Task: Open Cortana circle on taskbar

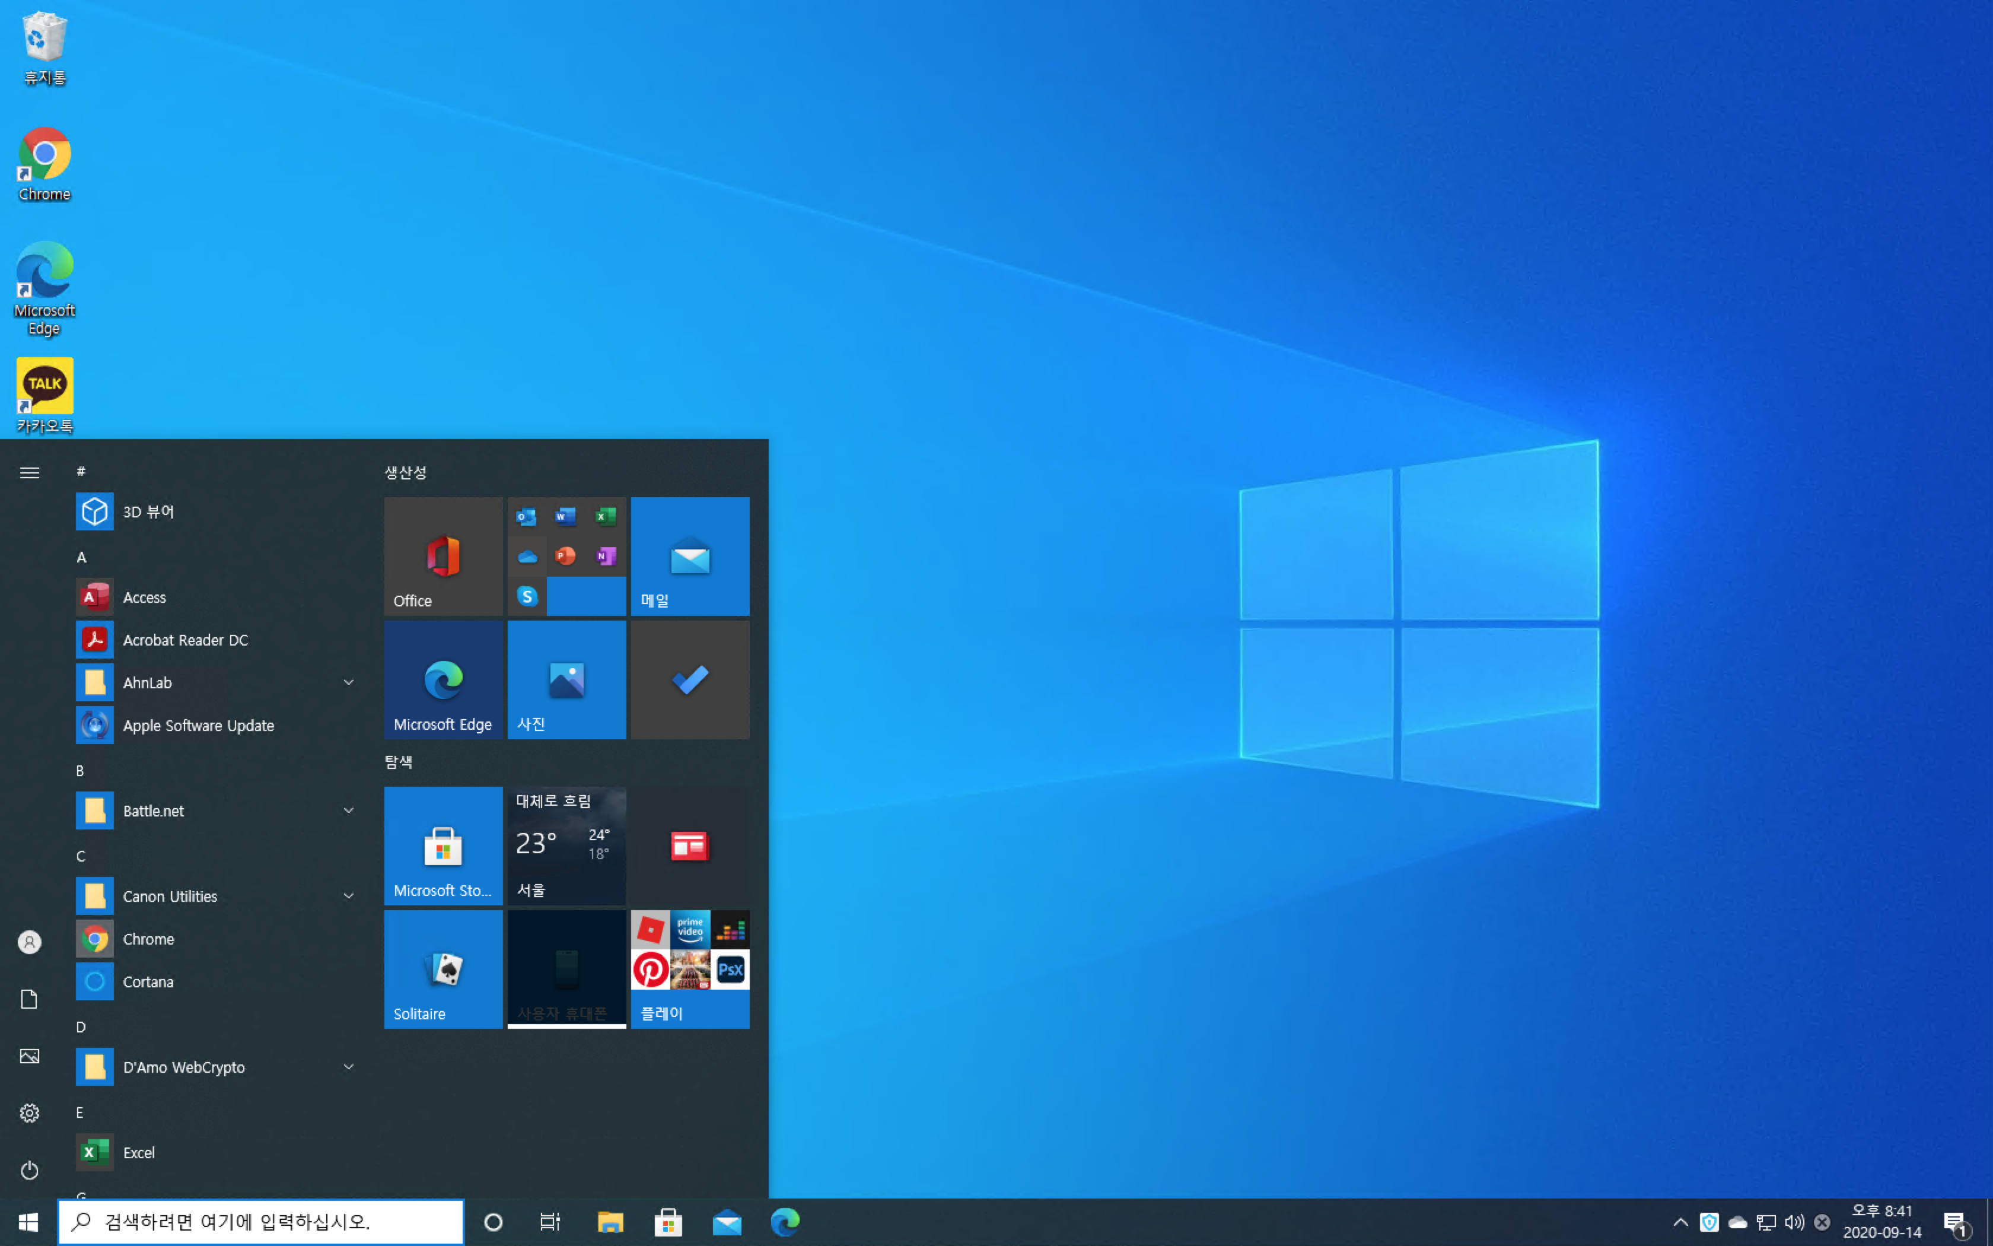Action: [494, 1222]
